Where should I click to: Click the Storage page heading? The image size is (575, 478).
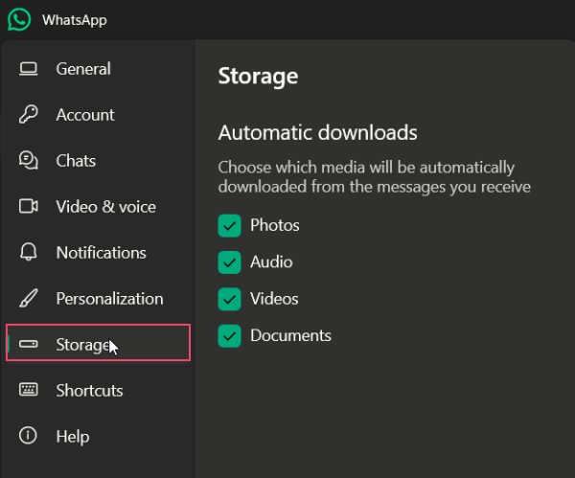point(258,77)
